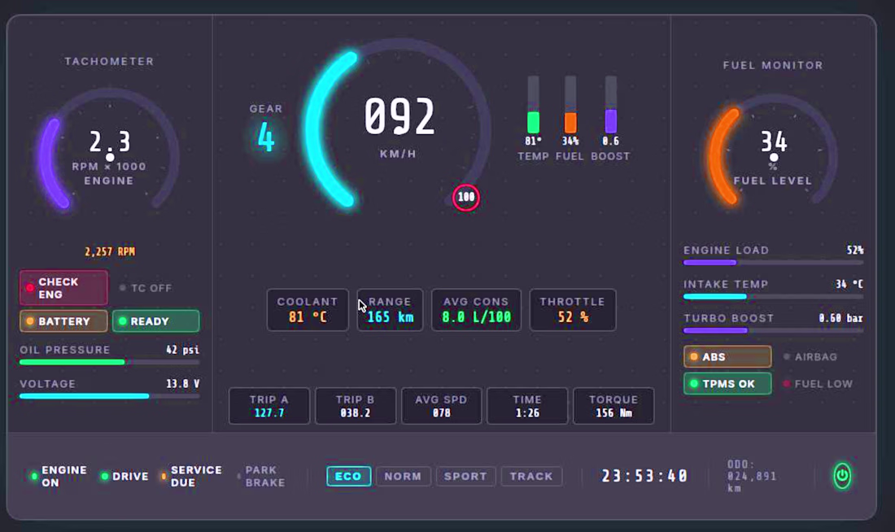Click the TPMS OK indicator
Screen dimensions: 895x532
point(727,384)
